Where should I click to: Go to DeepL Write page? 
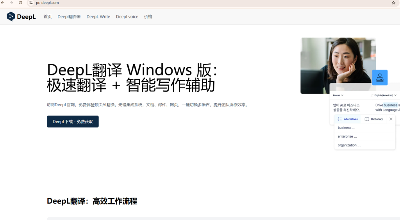coord(98,17)
